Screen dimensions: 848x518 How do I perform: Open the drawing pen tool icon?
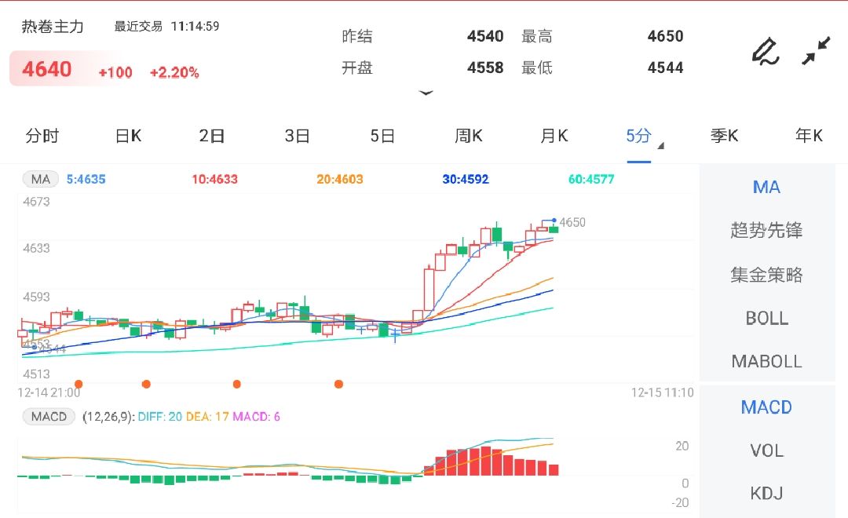pyautogui.click(x=766, y=51)
